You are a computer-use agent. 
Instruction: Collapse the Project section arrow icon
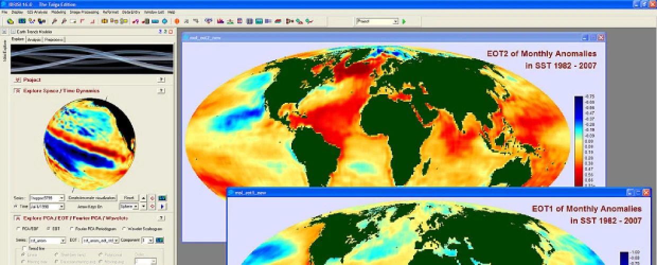pos(17,79)
